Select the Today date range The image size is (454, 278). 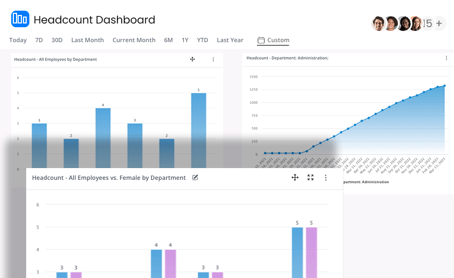(x=18, y=40)
